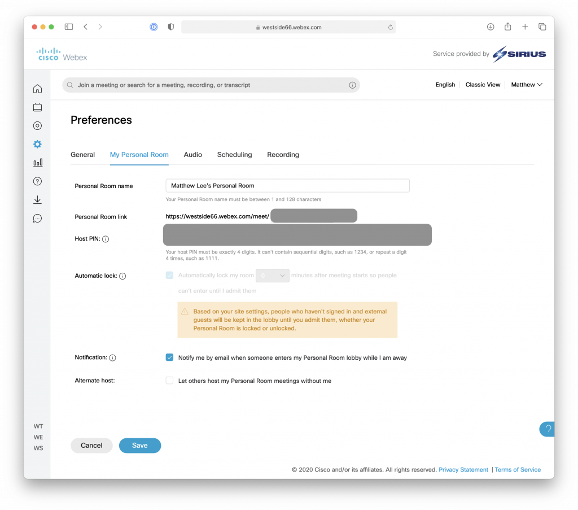The image size is (578, 510).
Task: Click the Preferences gear sidebar icon
Action: coord(37,144)
